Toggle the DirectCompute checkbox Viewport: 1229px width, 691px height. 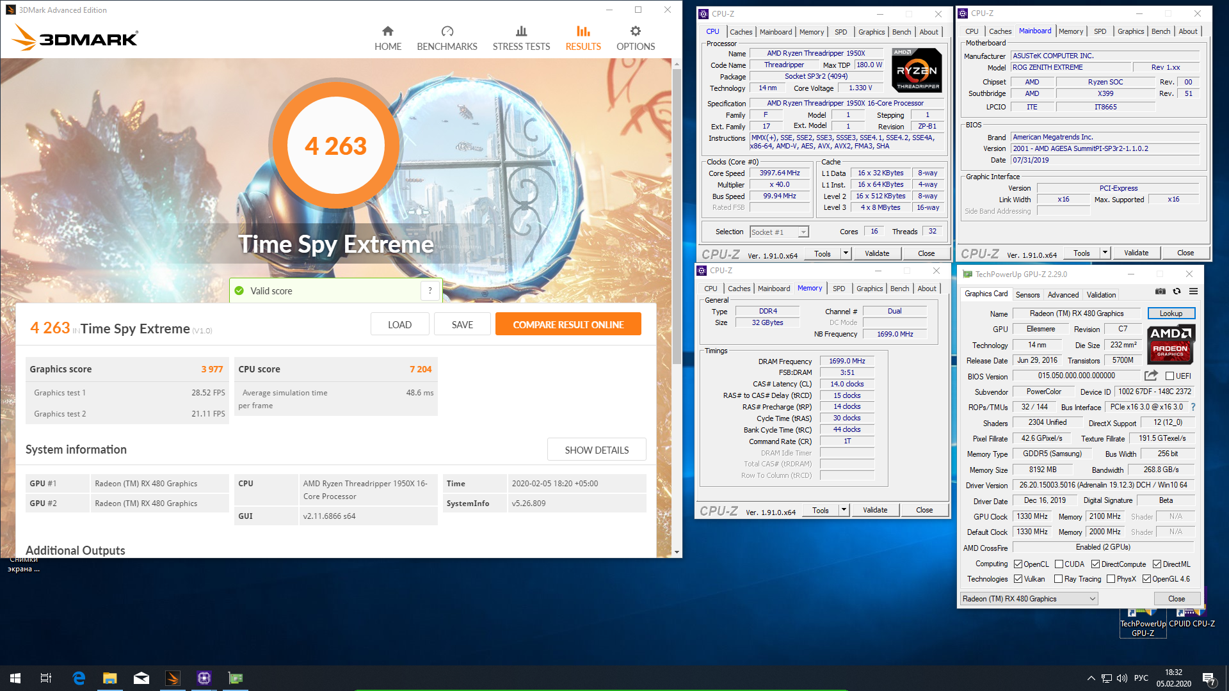click(x=1095, y=564)
